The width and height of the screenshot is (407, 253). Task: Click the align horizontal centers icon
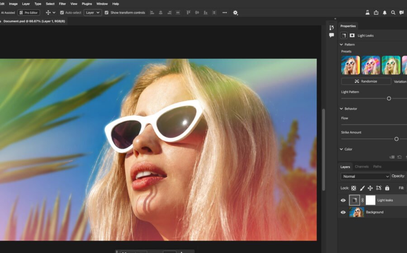pos(161,13)
